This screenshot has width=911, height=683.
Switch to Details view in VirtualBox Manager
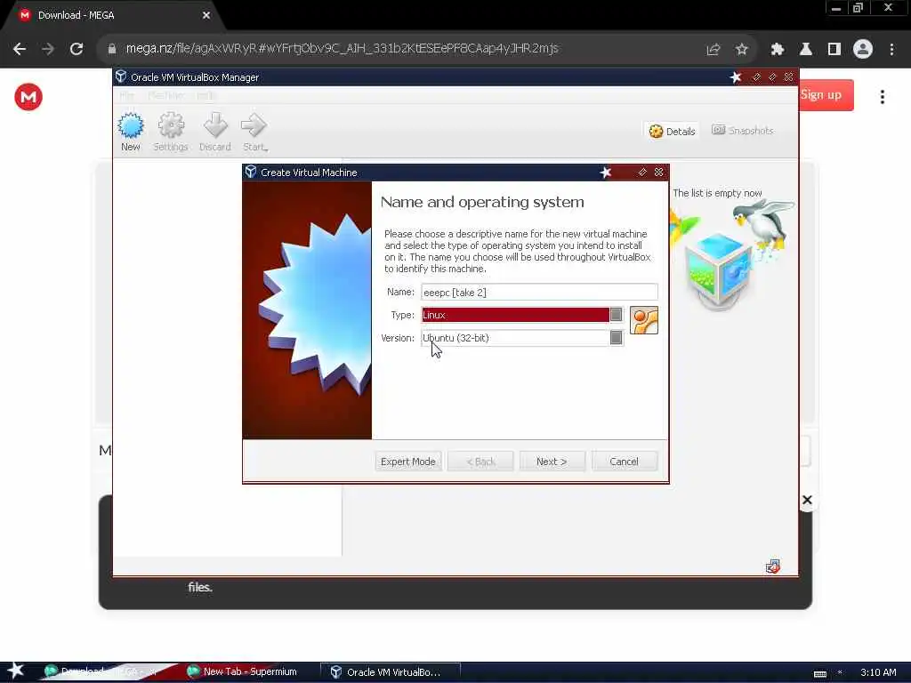pos(672,132)
